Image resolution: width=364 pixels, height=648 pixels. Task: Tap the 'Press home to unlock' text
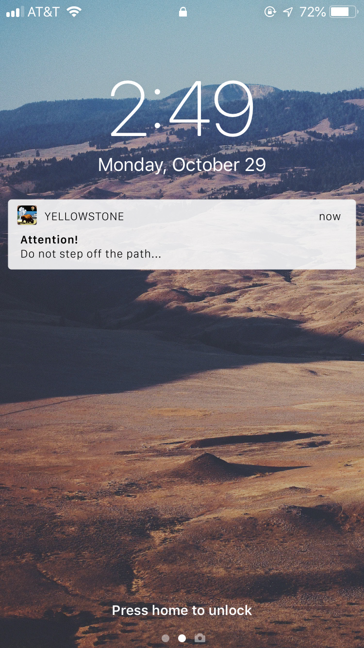182,610
